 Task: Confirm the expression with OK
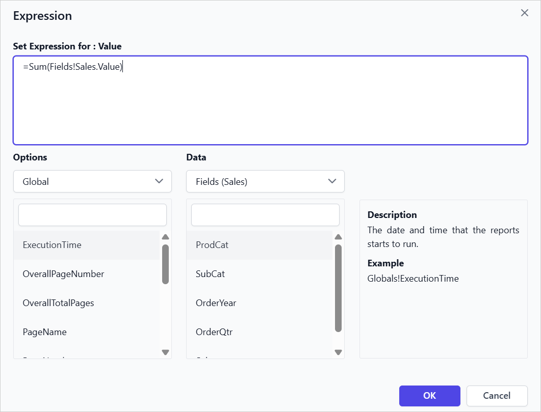coord(429,396)
